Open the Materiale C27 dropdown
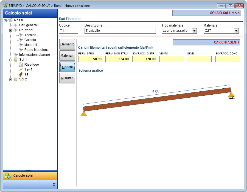The width and height of the screenshot is (247, 192). pyautogui.click(x=236, y=31)
